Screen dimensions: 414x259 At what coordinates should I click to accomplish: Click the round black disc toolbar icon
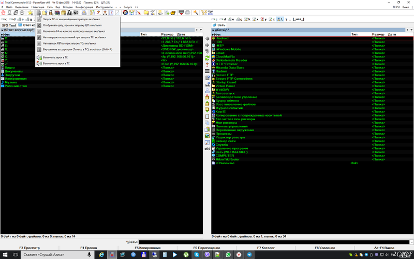tap(125, 12)
